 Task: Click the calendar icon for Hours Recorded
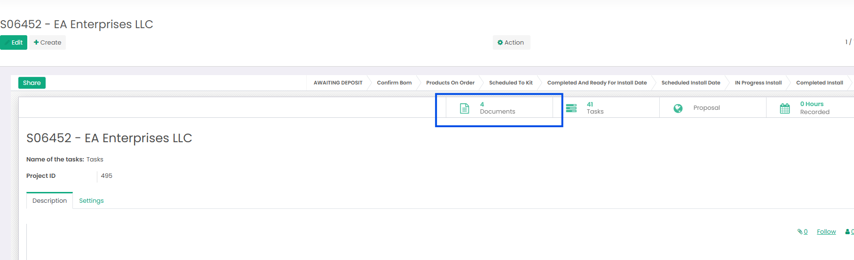point(785,108)
